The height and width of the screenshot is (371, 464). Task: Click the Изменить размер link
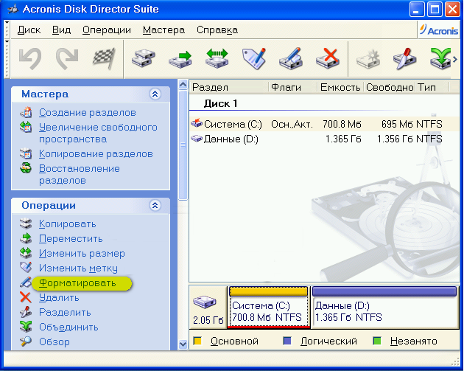82,254
